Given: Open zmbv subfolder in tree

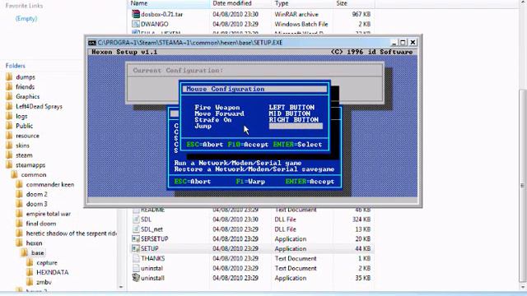Looking at the screenshot, I should [x=44, y=282].
